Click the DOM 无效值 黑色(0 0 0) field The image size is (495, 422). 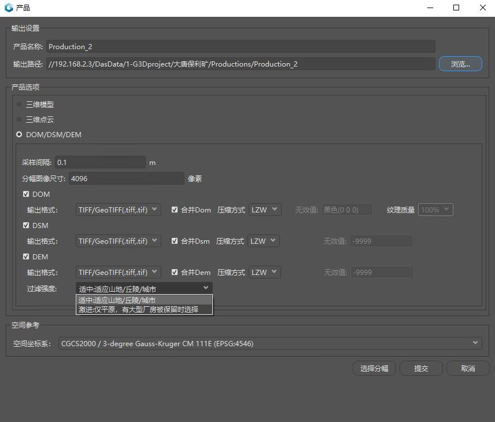(348, 210)
